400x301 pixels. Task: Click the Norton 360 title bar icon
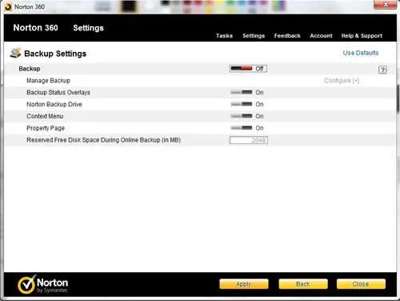8,6
